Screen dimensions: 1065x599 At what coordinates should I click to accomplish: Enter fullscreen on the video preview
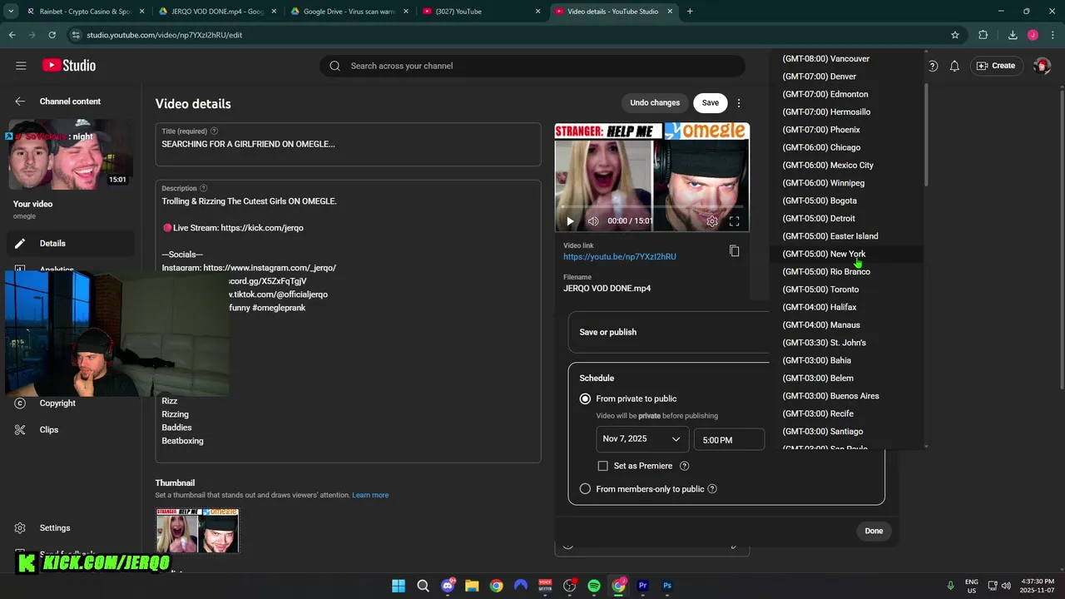coord(734,221)
